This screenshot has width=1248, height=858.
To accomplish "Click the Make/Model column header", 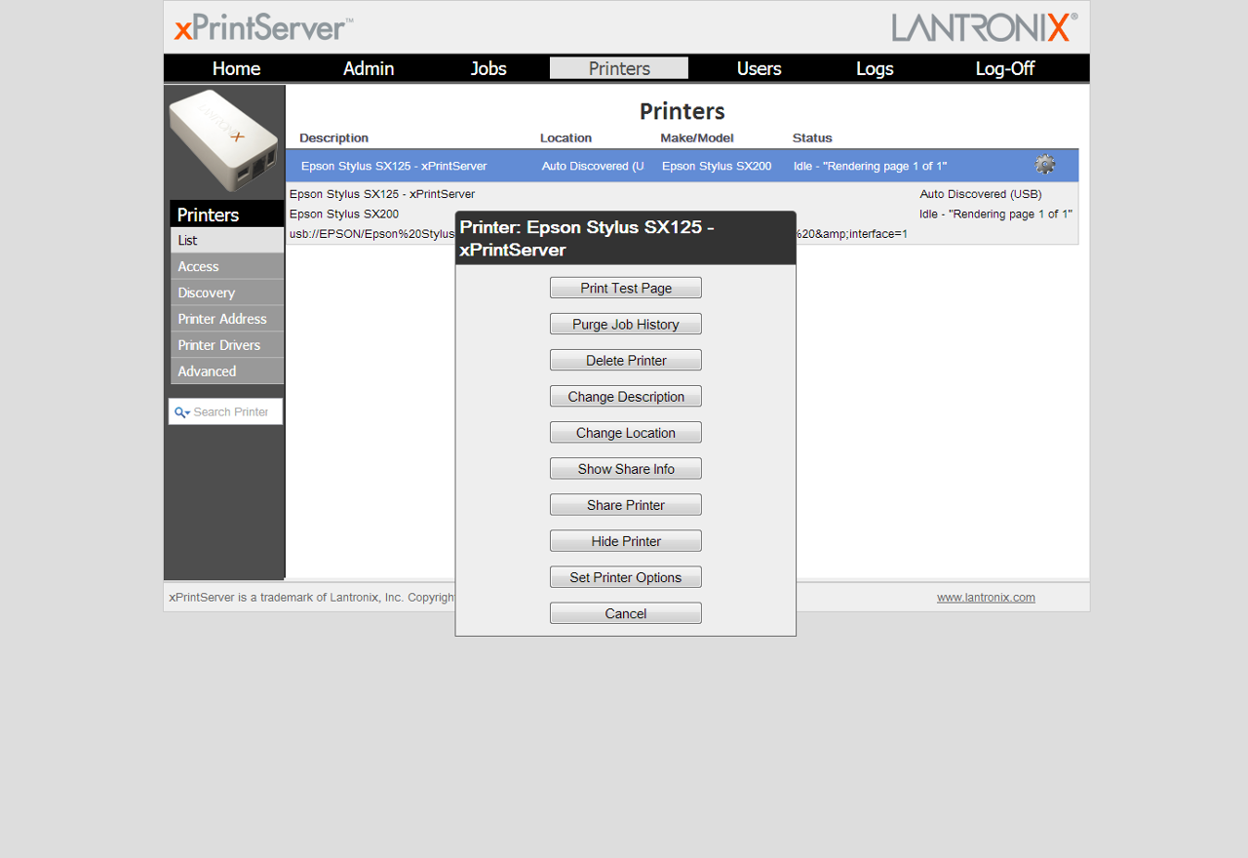I will tap(697, 138).
